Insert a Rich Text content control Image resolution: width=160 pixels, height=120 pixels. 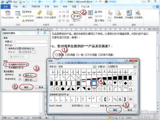click(x=60, y=12)
